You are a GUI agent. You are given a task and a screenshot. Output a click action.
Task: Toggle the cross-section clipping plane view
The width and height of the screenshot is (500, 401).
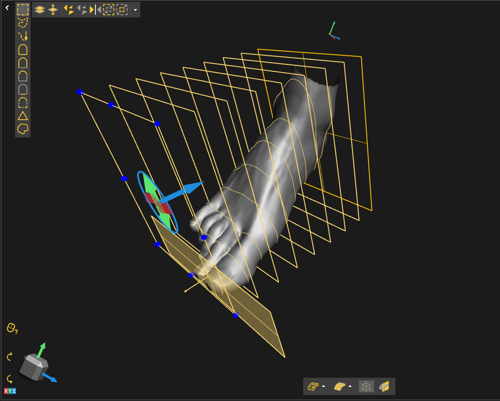click(384, 386)
